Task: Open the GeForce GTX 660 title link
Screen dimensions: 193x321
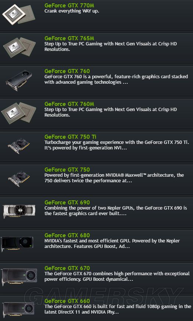Action: tap(67, 301)
